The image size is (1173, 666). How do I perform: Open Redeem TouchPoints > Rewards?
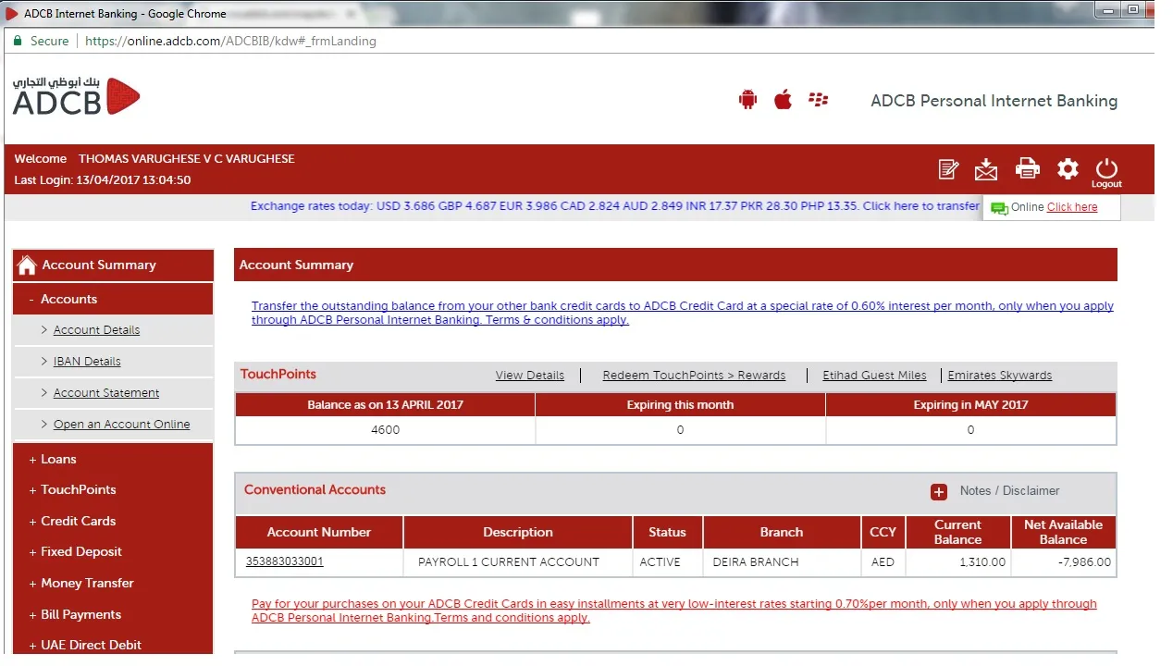[694, 376]
